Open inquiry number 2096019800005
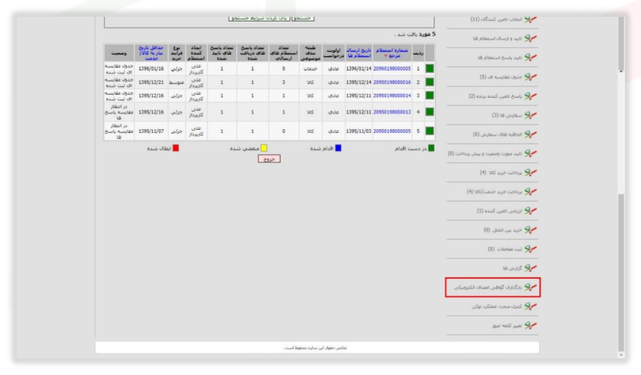 pyautogui.click(x=392, y=69)
